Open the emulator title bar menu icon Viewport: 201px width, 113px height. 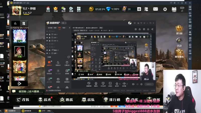(175, 3)
